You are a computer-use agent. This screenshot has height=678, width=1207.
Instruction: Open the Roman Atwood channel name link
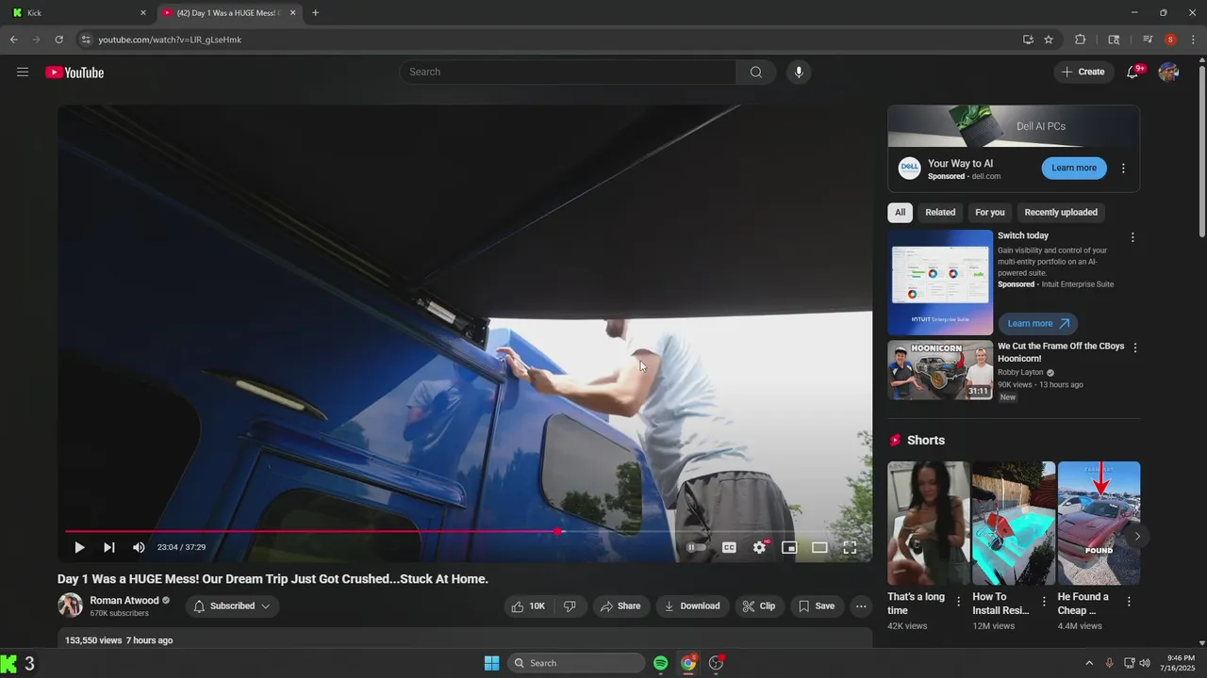click(124, 601)
